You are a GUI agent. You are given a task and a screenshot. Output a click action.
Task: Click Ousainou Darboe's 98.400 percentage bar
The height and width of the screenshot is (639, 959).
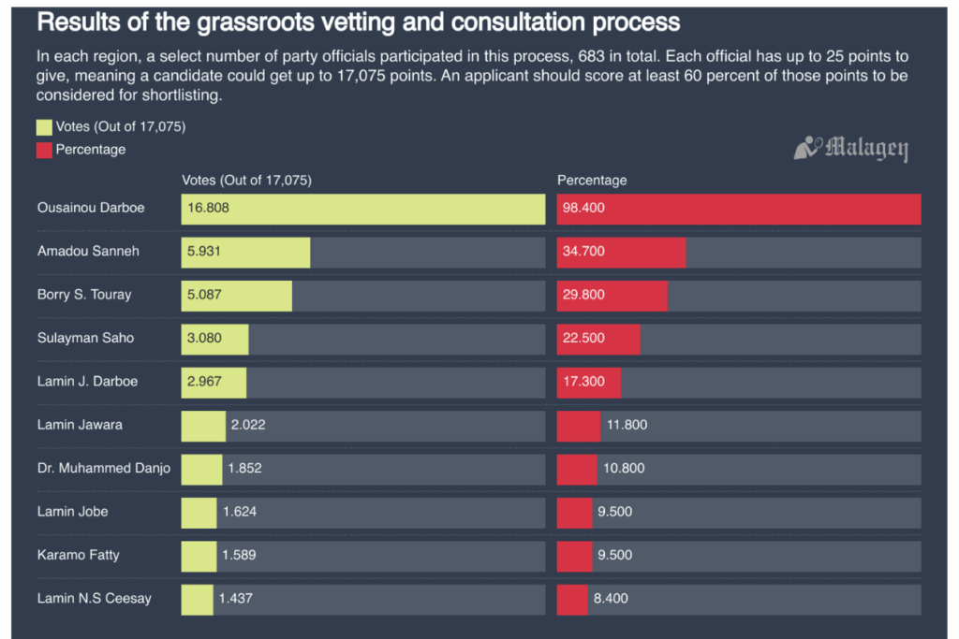739,209
